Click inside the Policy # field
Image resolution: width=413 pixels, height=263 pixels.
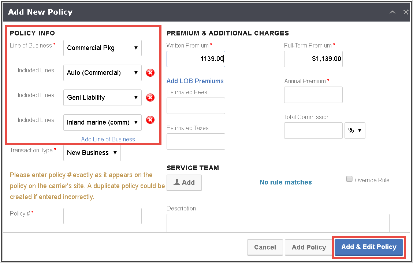pyautogui.click(x=102, y=216)
